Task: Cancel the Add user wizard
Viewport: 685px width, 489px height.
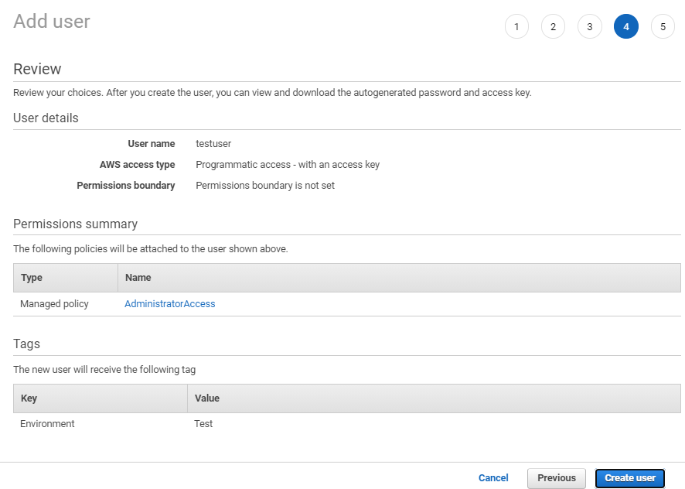Action: click(x=493, y=478)
